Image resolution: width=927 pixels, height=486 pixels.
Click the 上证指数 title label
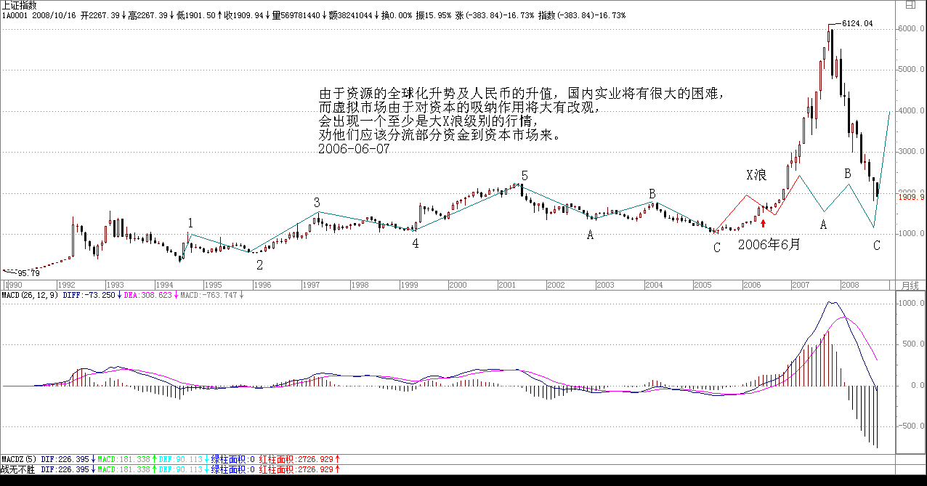(17, 5)
